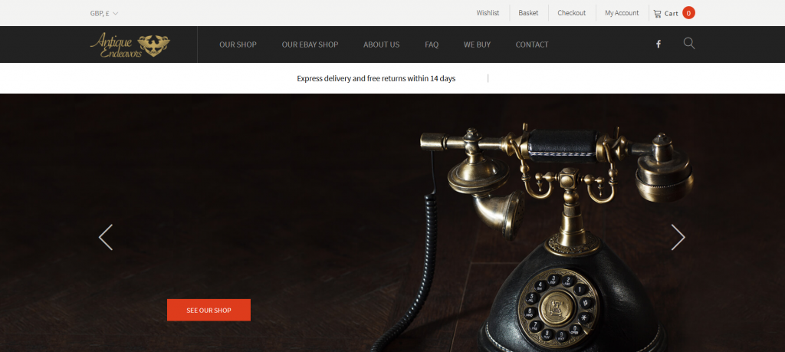Click the Antique Endeavors logo

[x=130, y=45]
